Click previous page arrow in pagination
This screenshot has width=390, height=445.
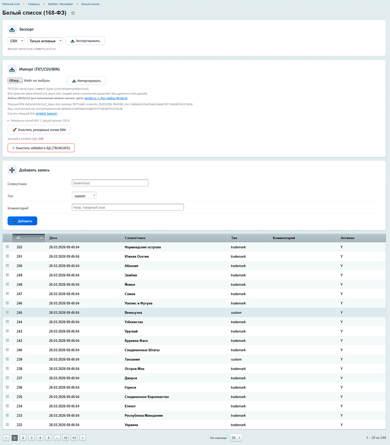pyautogui.click(x=6, y=438)
